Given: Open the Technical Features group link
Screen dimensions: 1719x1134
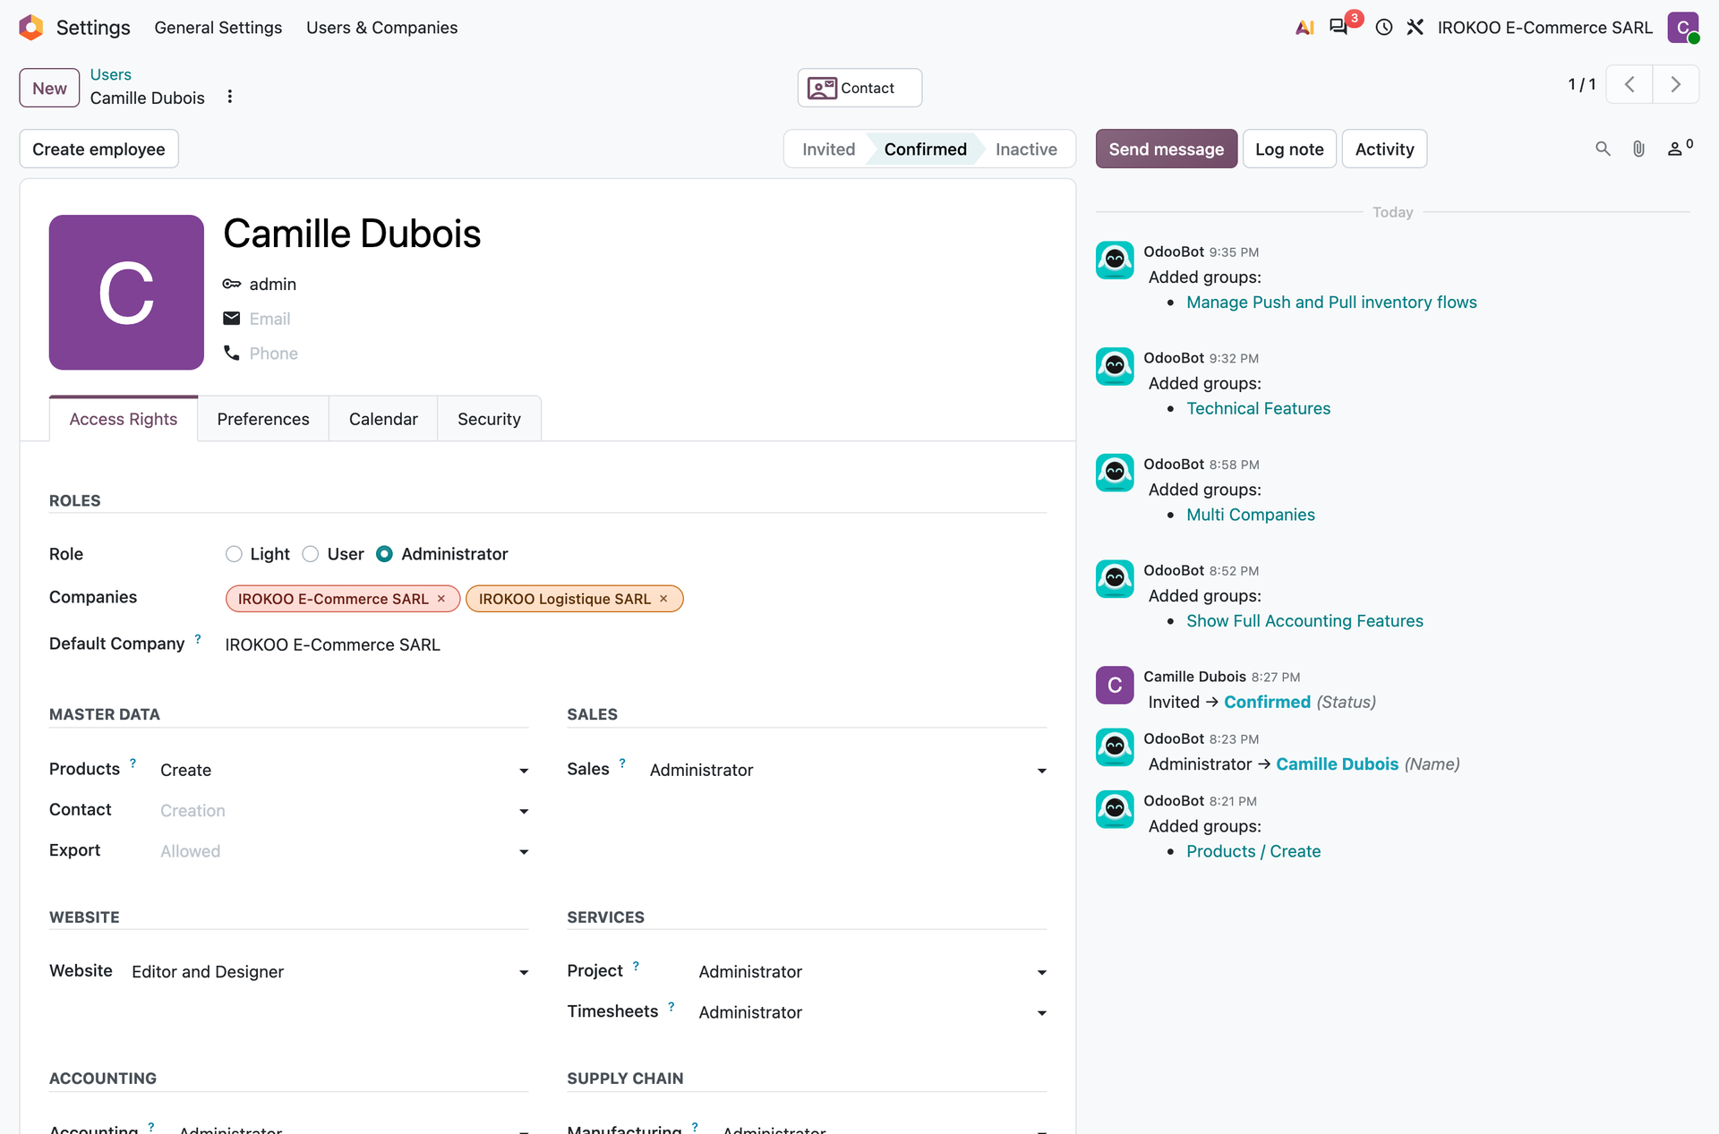Looking at the screenshot, I should 1258,409.
